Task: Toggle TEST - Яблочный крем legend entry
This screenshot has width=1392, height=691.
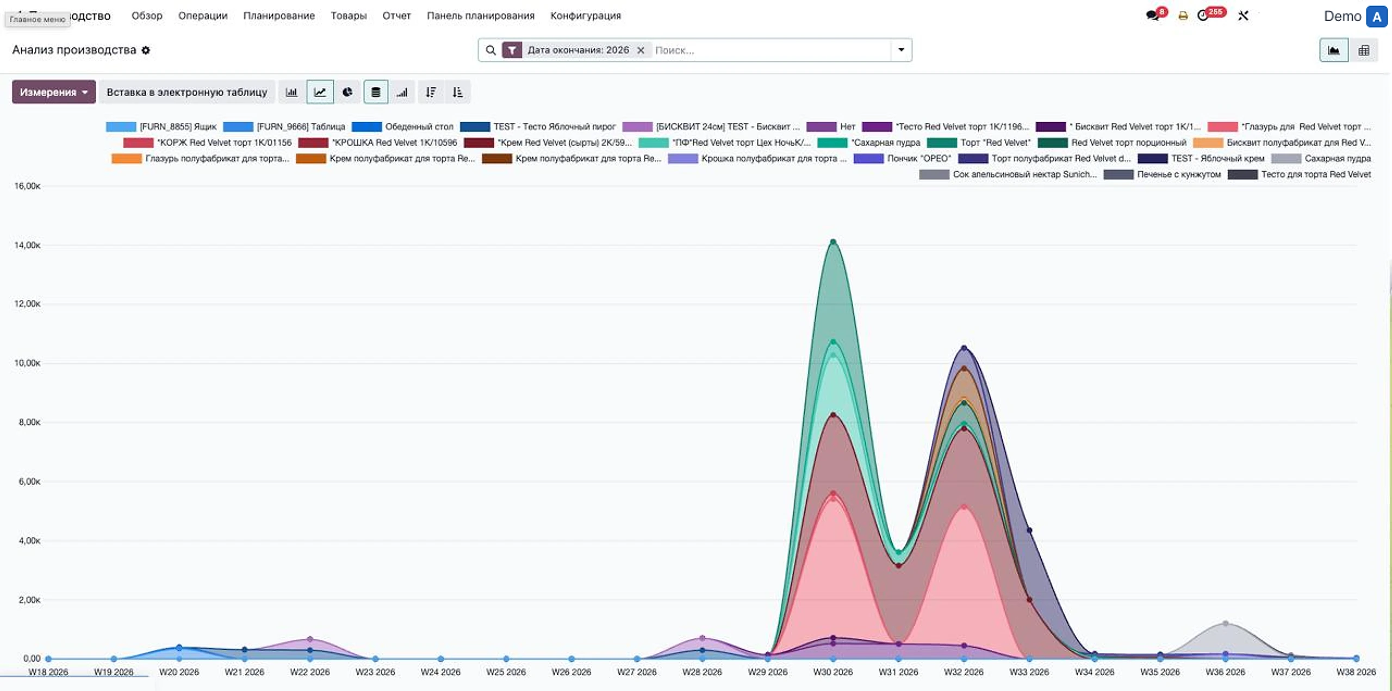Action: (x=1201, y=159)
